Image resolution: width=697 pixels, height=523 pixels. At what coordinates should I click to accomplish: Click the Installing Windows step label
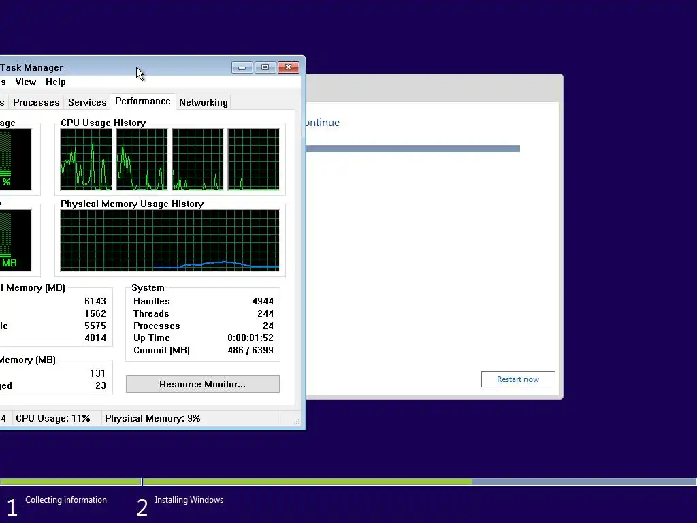(189, 500)
